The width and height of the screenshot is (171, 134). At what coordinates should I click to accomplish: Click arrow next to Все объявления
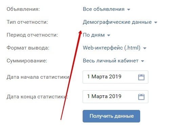point(129,9)
